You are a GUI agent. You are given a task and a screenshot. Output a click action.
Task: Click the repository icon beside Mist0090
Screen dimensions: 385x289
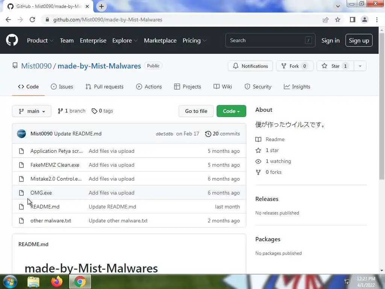(x=15, y=65)
